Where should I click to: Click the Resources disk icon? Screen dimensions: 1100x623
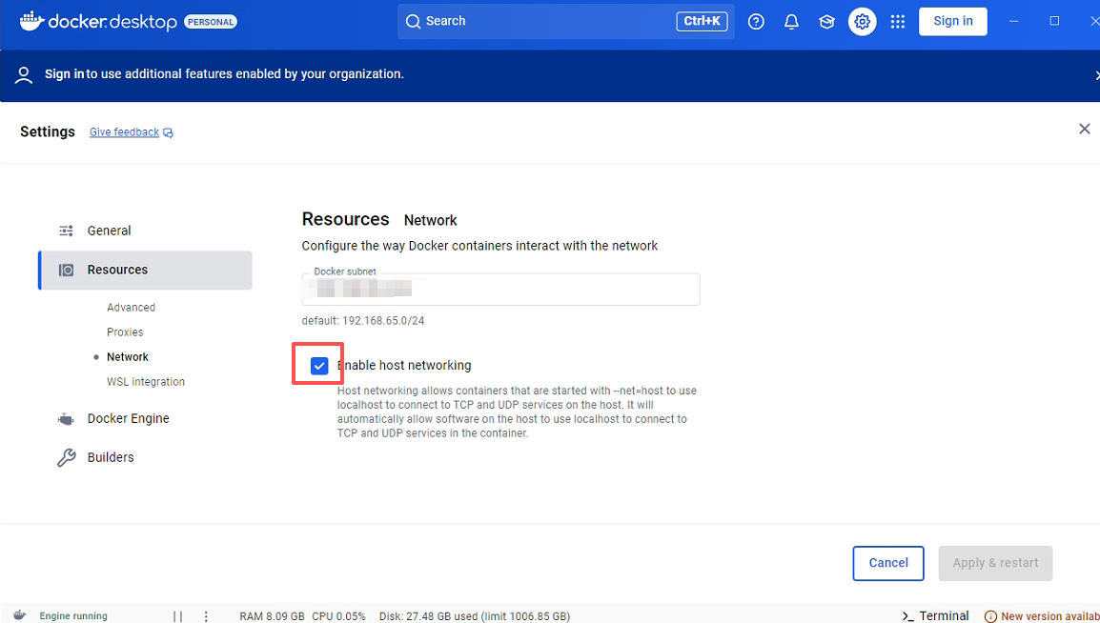(66, 270)
